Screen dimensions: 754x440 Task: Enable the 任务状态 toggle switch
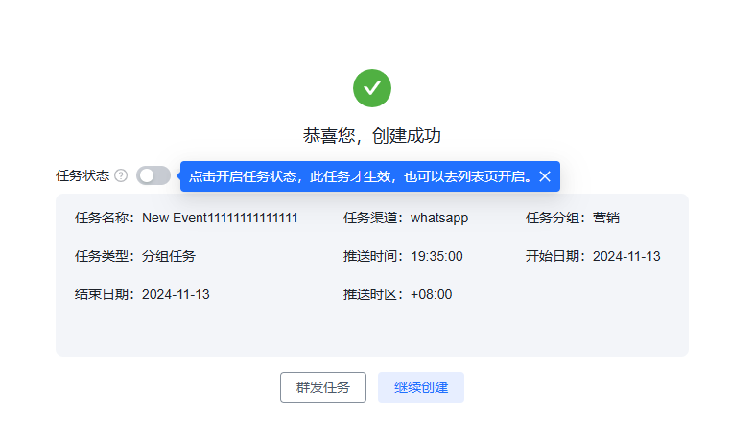(x=153, y=175)
